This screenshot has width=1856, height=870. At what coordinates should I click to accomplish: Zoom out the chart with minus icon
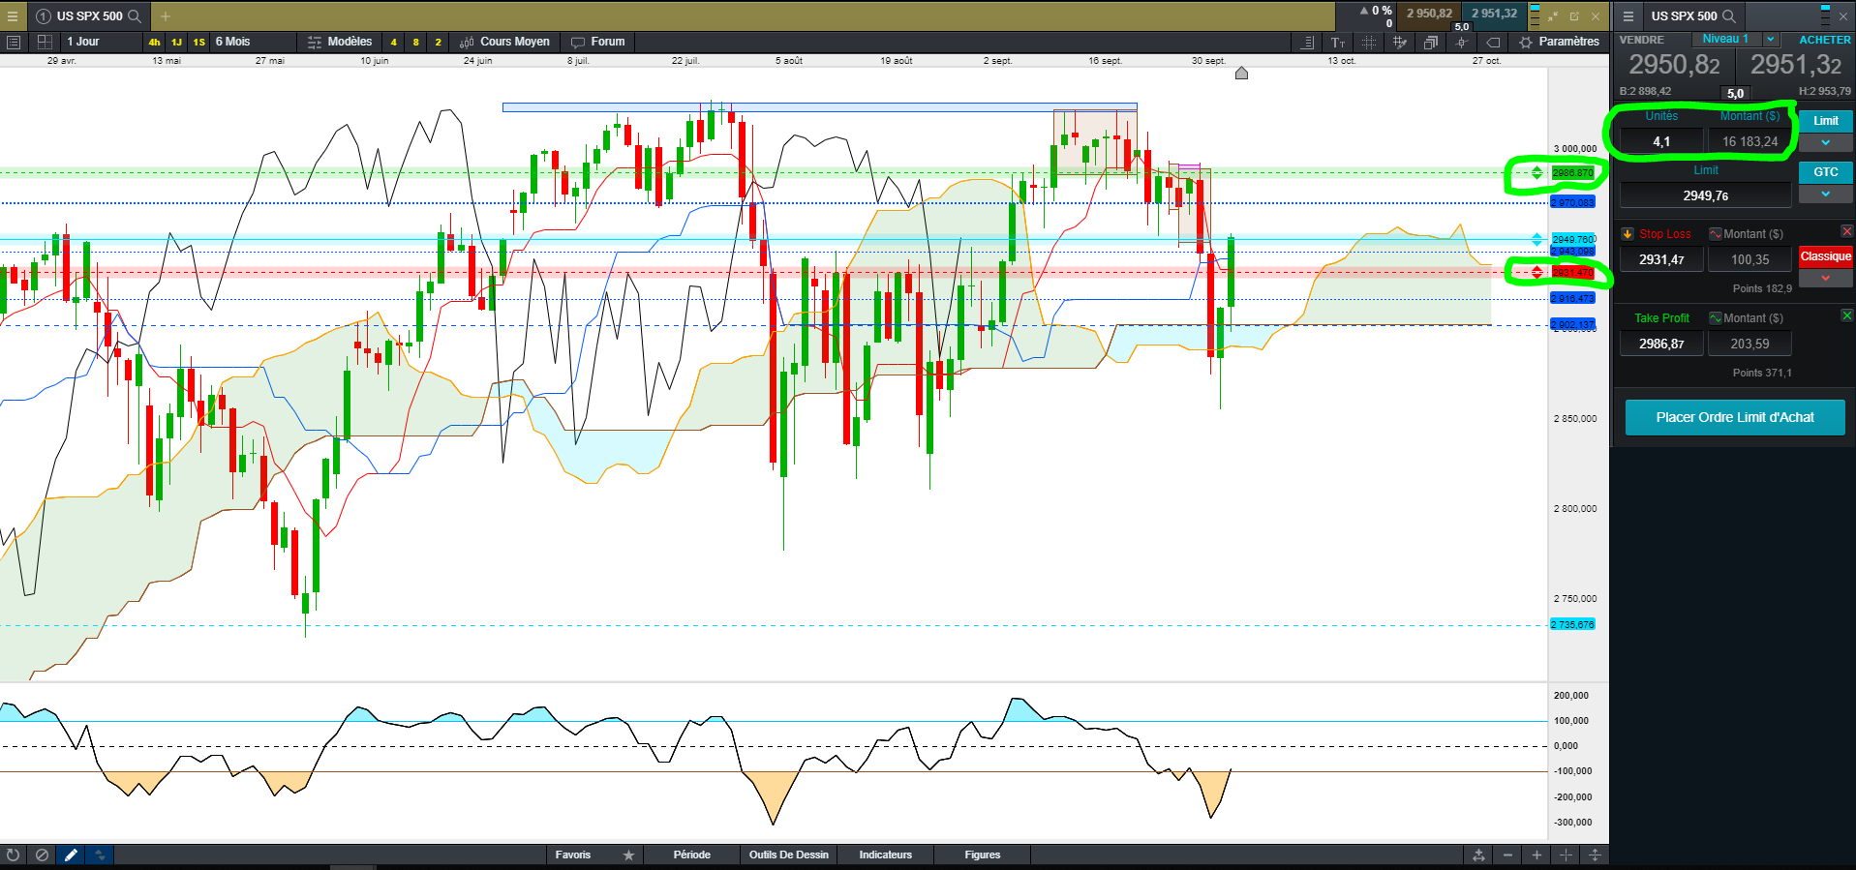tap(1507, 855)
